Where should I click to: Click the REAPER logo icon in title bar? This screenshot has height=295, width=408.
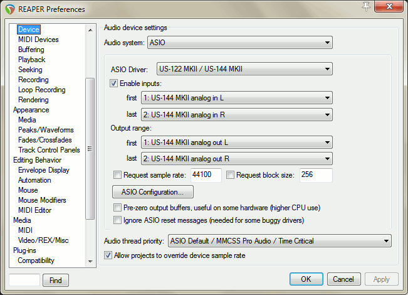click(10, 9)
